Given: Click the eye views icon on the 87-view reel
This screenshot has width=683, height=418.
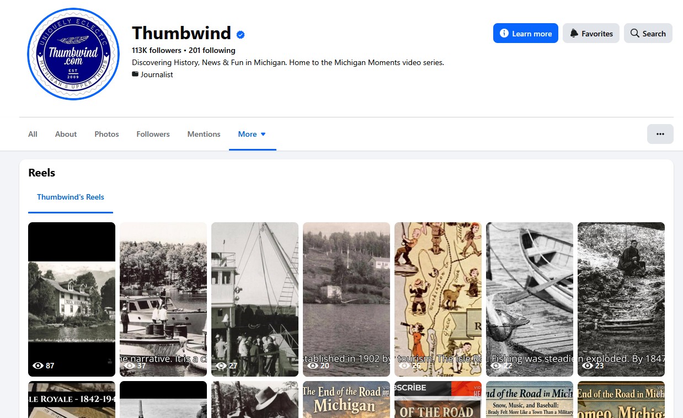Looking at the screenshot, I should coord(38,366).
